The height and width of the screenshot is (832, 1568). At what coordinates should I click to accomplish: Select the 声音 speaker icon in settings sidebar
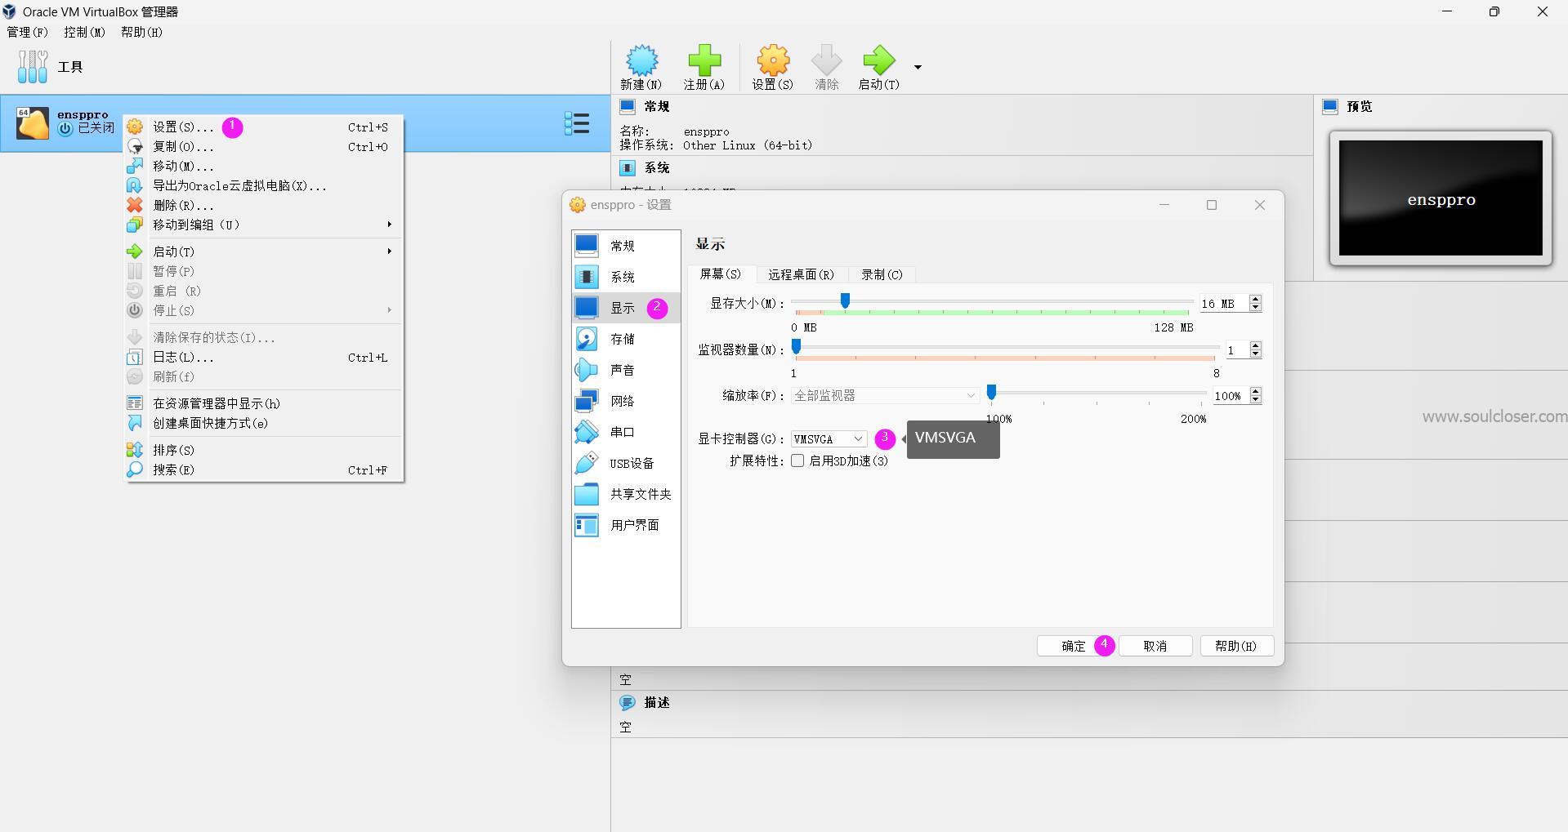click(x=586, y=370)
